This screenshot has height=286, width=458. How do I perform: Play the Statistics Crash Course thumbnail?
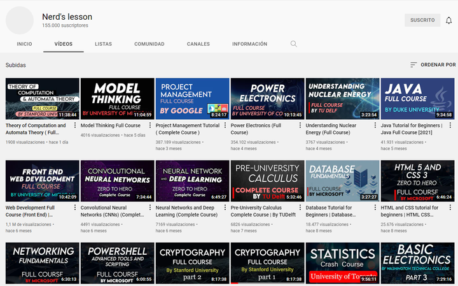pos(343,263)
